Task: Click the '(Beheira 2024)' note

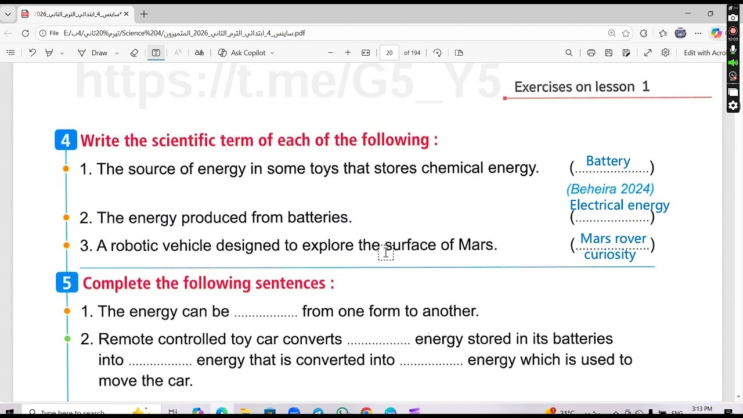Action: click(x=610, y=189)
